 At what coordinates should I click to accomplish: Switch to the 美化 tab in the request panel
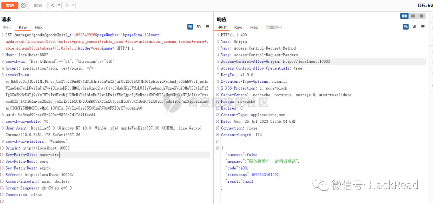[7, 27]
